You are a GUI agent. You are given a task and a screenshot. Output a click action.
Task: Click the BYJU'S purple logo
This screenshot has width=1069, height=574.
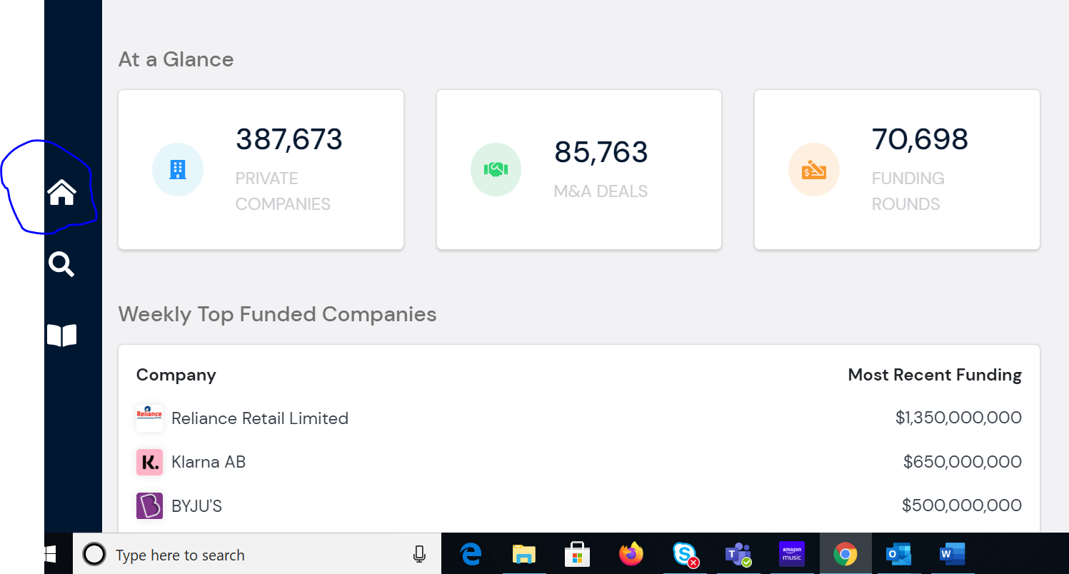click(x=149, y=506)
